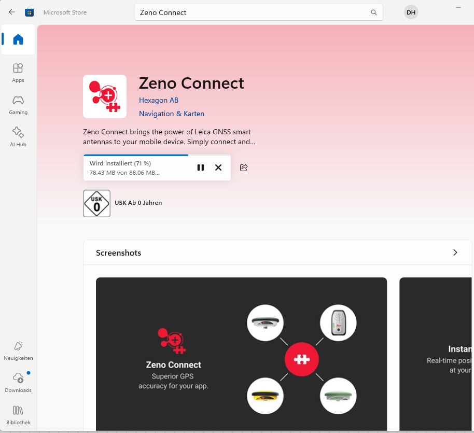Open Navigation & Karten category link
Viewport: 474px width, 433px height.
(x=171, y=114)
